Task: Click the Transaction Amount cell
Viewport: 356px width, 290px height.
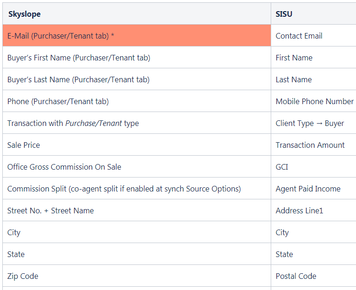Action: pyautogui.click(x=314, y=145)
